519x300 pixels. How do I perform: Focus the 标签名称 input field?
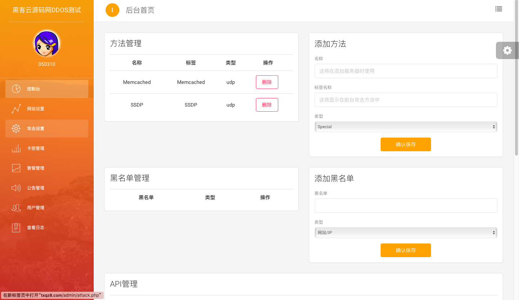405,100
